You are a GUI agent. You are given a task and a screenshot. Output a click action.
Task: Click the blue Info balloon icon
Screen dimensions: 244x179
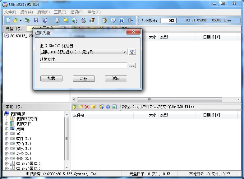point(113,21)
